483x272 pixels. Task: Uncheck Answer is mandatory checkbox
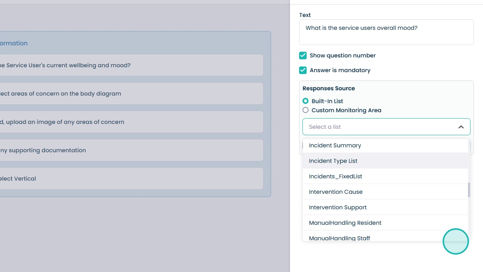tap(303, 70)
